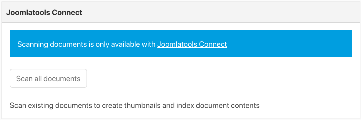Start scanning all documents

coord(48,79)
